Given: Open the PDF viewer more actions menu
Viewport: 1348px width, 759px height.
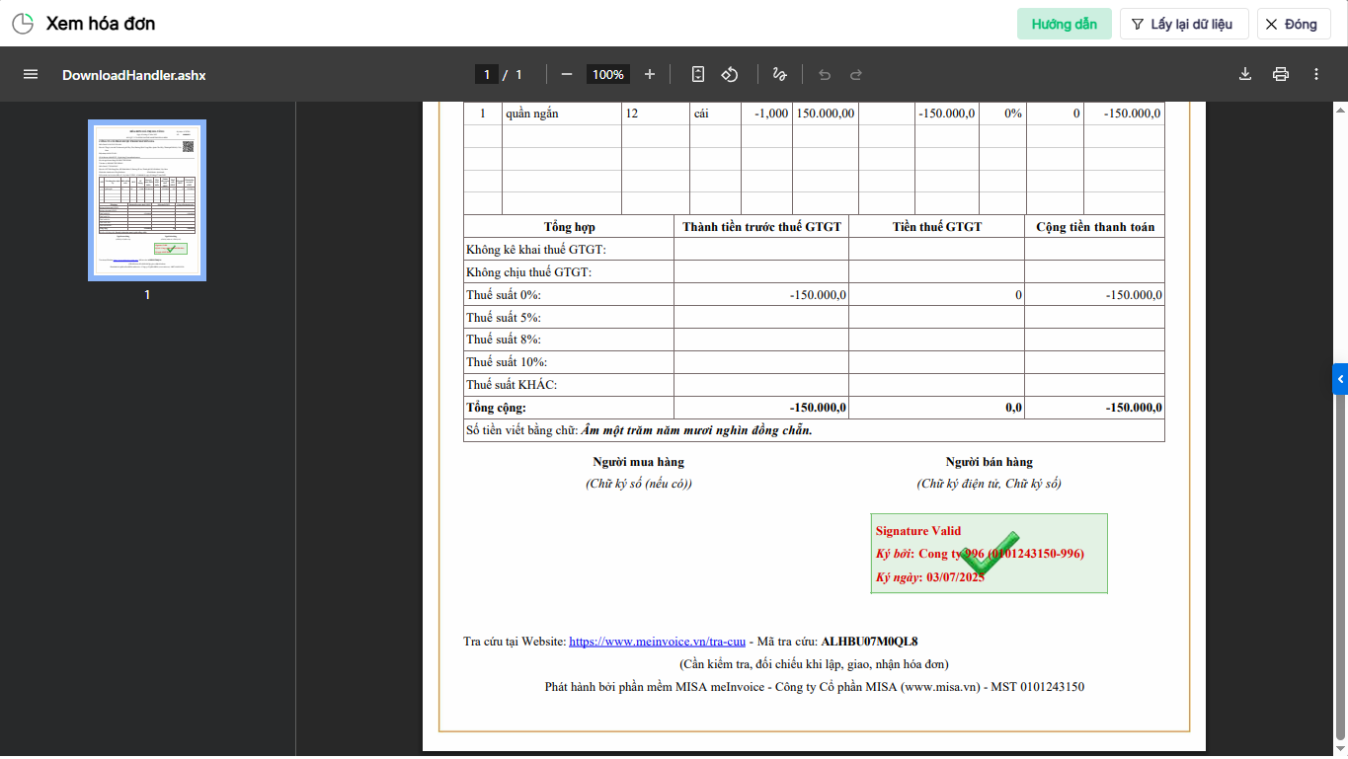Looking at the screenshot, I should [1316, 75].
